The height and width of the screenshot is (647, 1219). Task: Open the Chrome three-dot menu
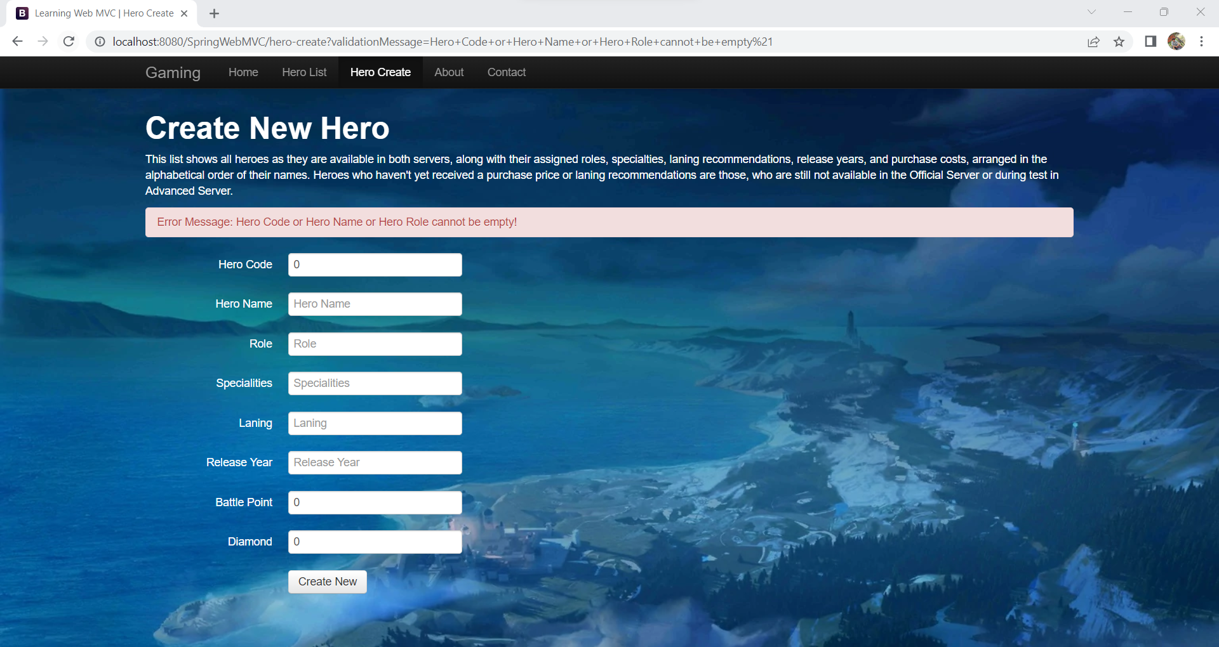[1201, 41]
